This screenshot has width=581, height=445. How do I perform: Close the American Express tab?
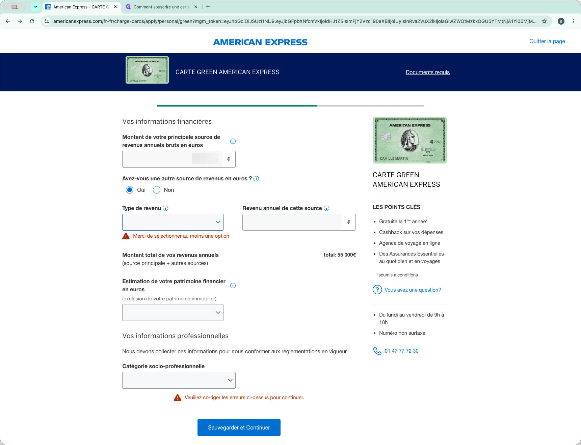point(115,7)
